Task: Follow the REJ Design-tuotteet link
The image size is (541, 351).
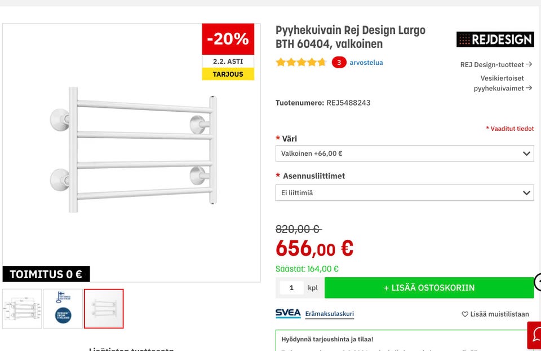Action: (496, 64)
